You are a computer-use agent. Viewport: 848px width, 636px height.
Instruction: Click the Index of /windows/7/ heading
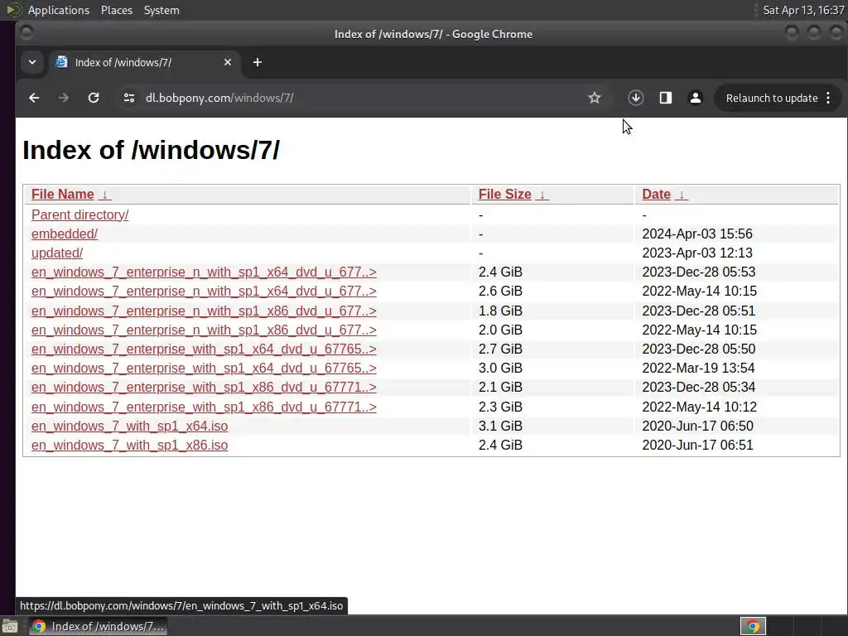click(x=151, y=150)
